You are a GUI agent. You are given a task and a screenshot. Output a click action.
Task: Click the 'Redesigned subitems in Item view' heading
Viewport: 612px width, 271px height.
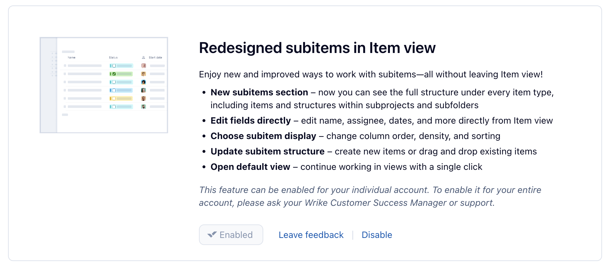click(317, 48)
